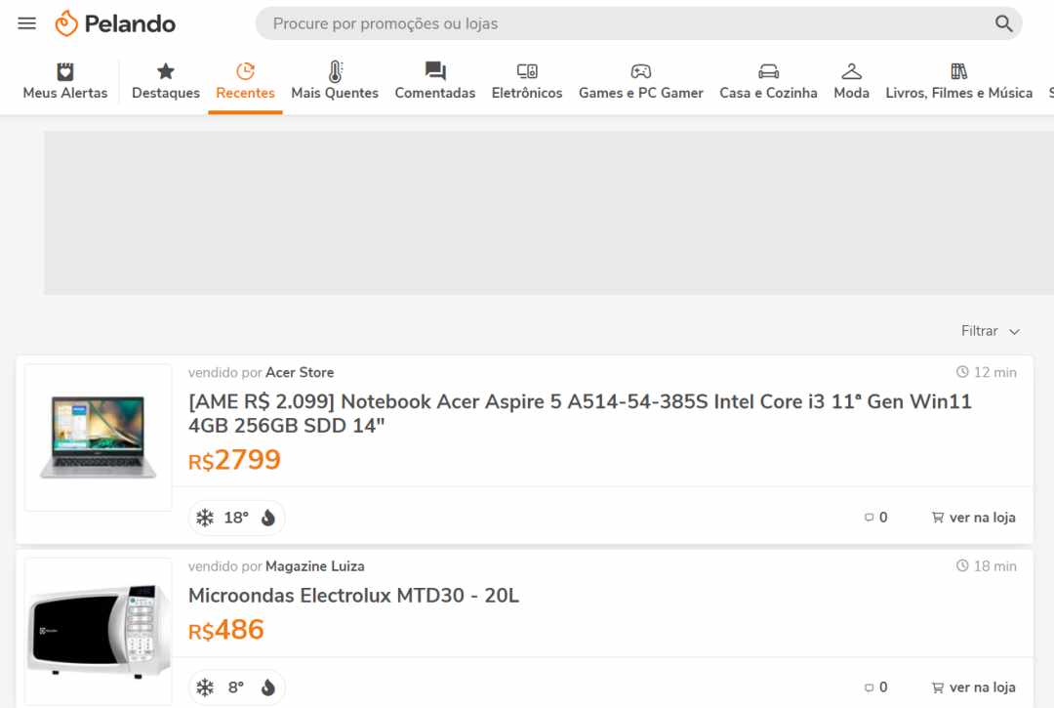
Task: Click the R$486 price
Action: pyautogui.click(x=225, y=631)
